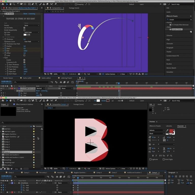Click Motion Blur enable icon in Comp 6 timeline
This screenshot has width=195, height=195.
click(x=64, y=177)
